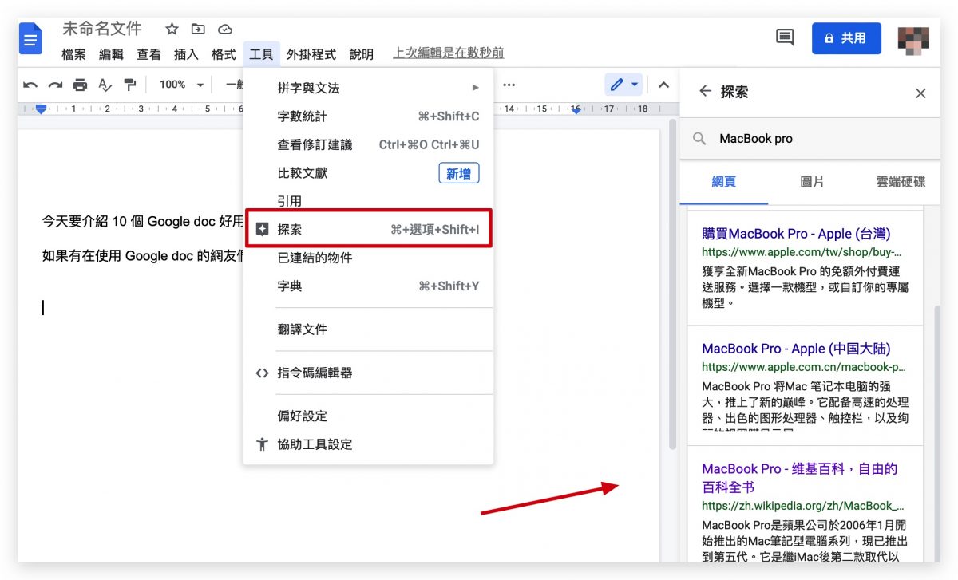Open the three-dots more toolbar options
This screenshot has width=958, height=580.
[509, 85]
